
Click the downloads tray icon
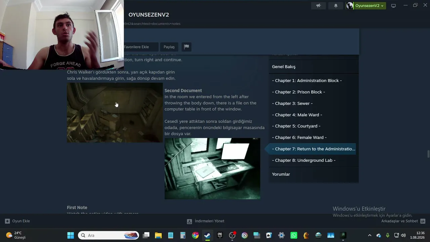189,221
